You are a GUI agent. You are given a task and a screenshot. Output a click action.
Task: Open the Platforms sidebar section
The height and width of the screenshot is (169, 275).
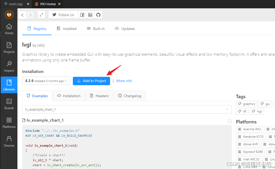click(9, 123)
